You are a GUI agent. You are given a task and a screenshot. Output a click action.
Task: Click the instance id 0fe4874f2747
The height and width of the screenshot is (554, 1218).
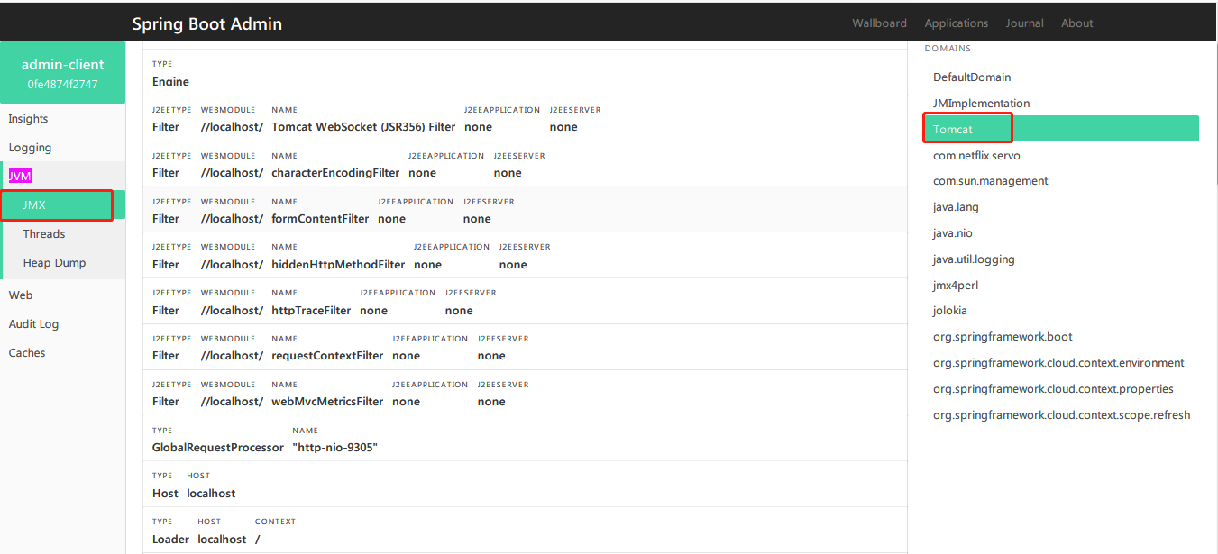point(62,85)
